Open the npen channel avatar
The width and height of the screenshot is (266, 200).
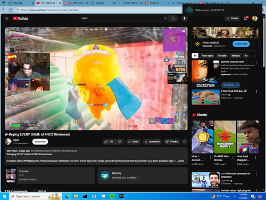8,141
